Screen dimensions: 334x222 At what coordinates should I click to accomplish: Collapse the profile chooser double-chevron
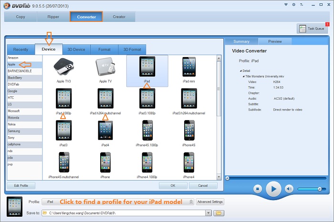tap(191, 202)
